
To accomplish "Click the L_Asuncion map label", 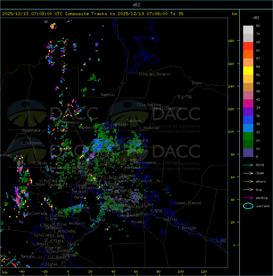I will click(x=149, y=128).
